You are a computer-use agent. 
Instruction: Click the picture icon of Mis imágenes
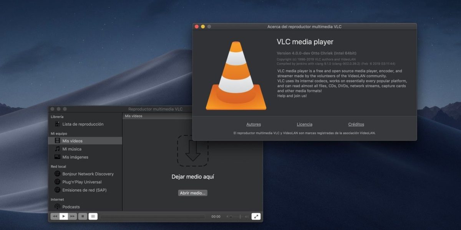pos(57,157)
